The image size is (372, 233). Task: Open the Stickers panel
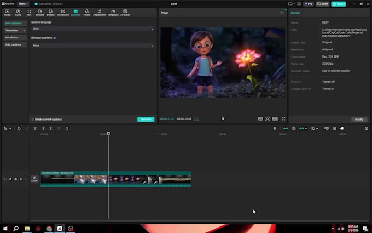point(39,13)
